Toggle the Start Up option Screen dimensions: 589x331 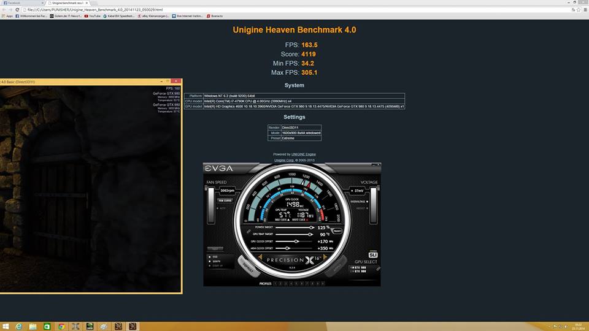click(215, 265)
